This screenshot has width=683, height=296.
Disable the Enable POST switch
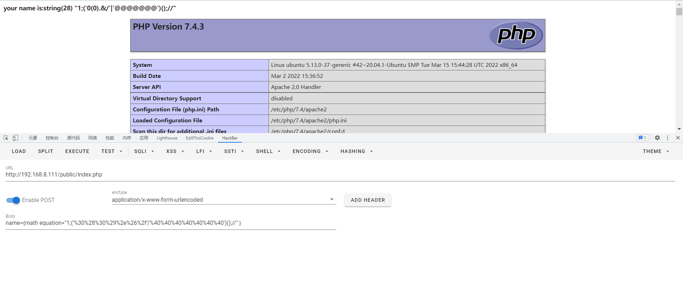13,200
